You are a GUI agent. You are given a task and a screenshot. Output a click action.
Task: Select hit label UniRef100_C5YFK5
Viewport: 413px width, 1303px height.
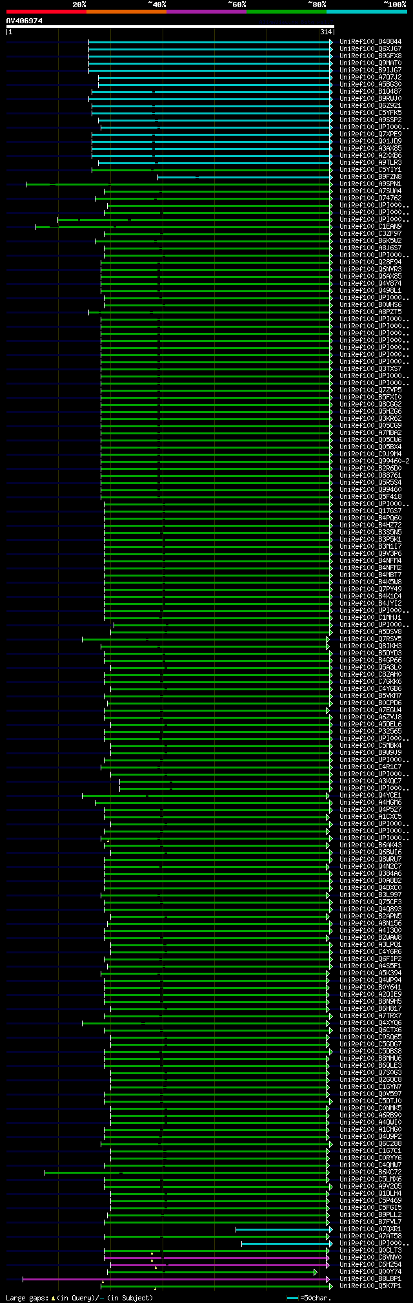(370, 112)
